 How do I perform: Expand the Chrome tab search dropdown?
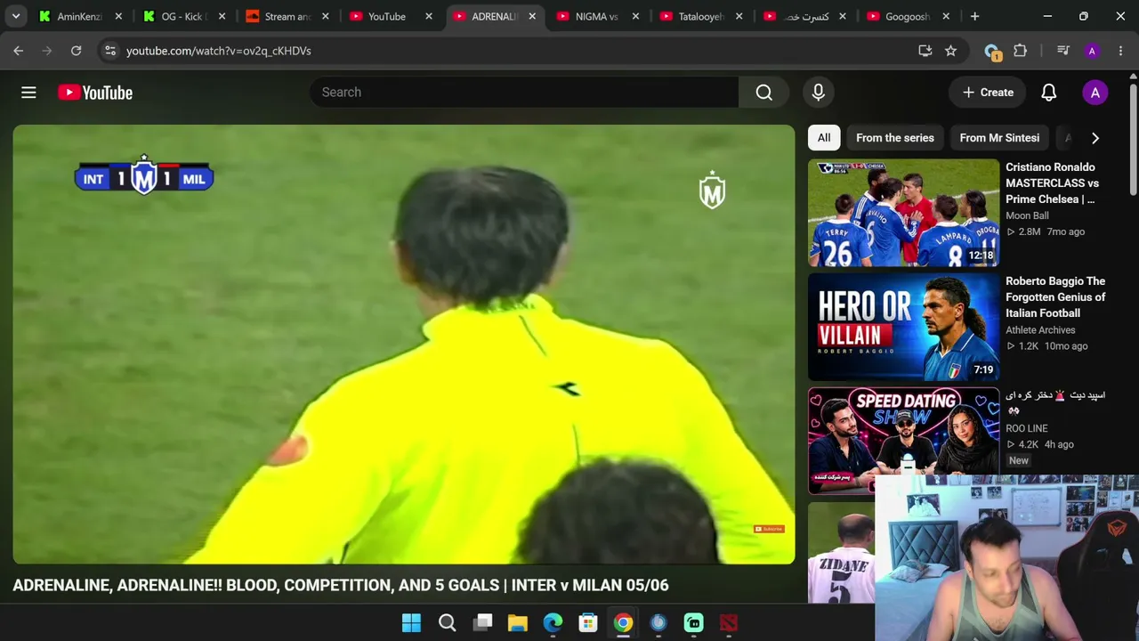(x=16, y=16)
